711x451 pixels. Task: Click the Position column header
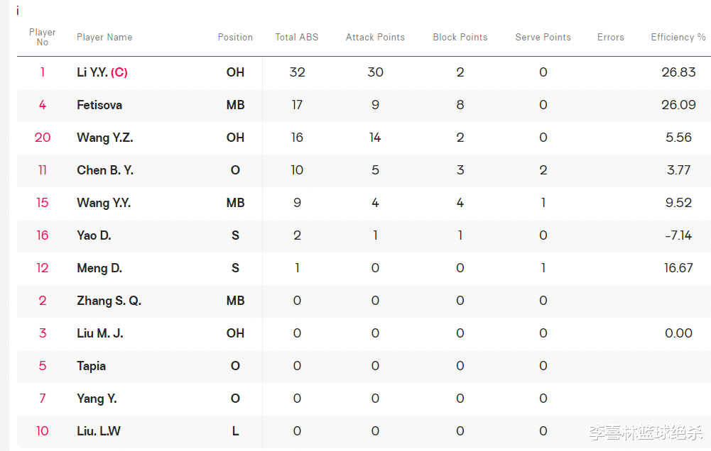click(x=235, y=38)
